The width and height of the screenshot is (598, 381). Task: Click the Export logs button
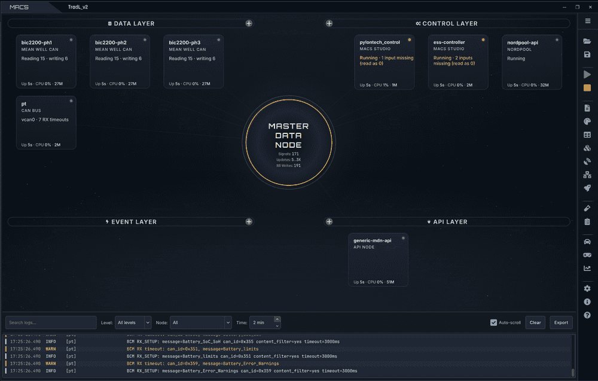click(x=561, y=322)
